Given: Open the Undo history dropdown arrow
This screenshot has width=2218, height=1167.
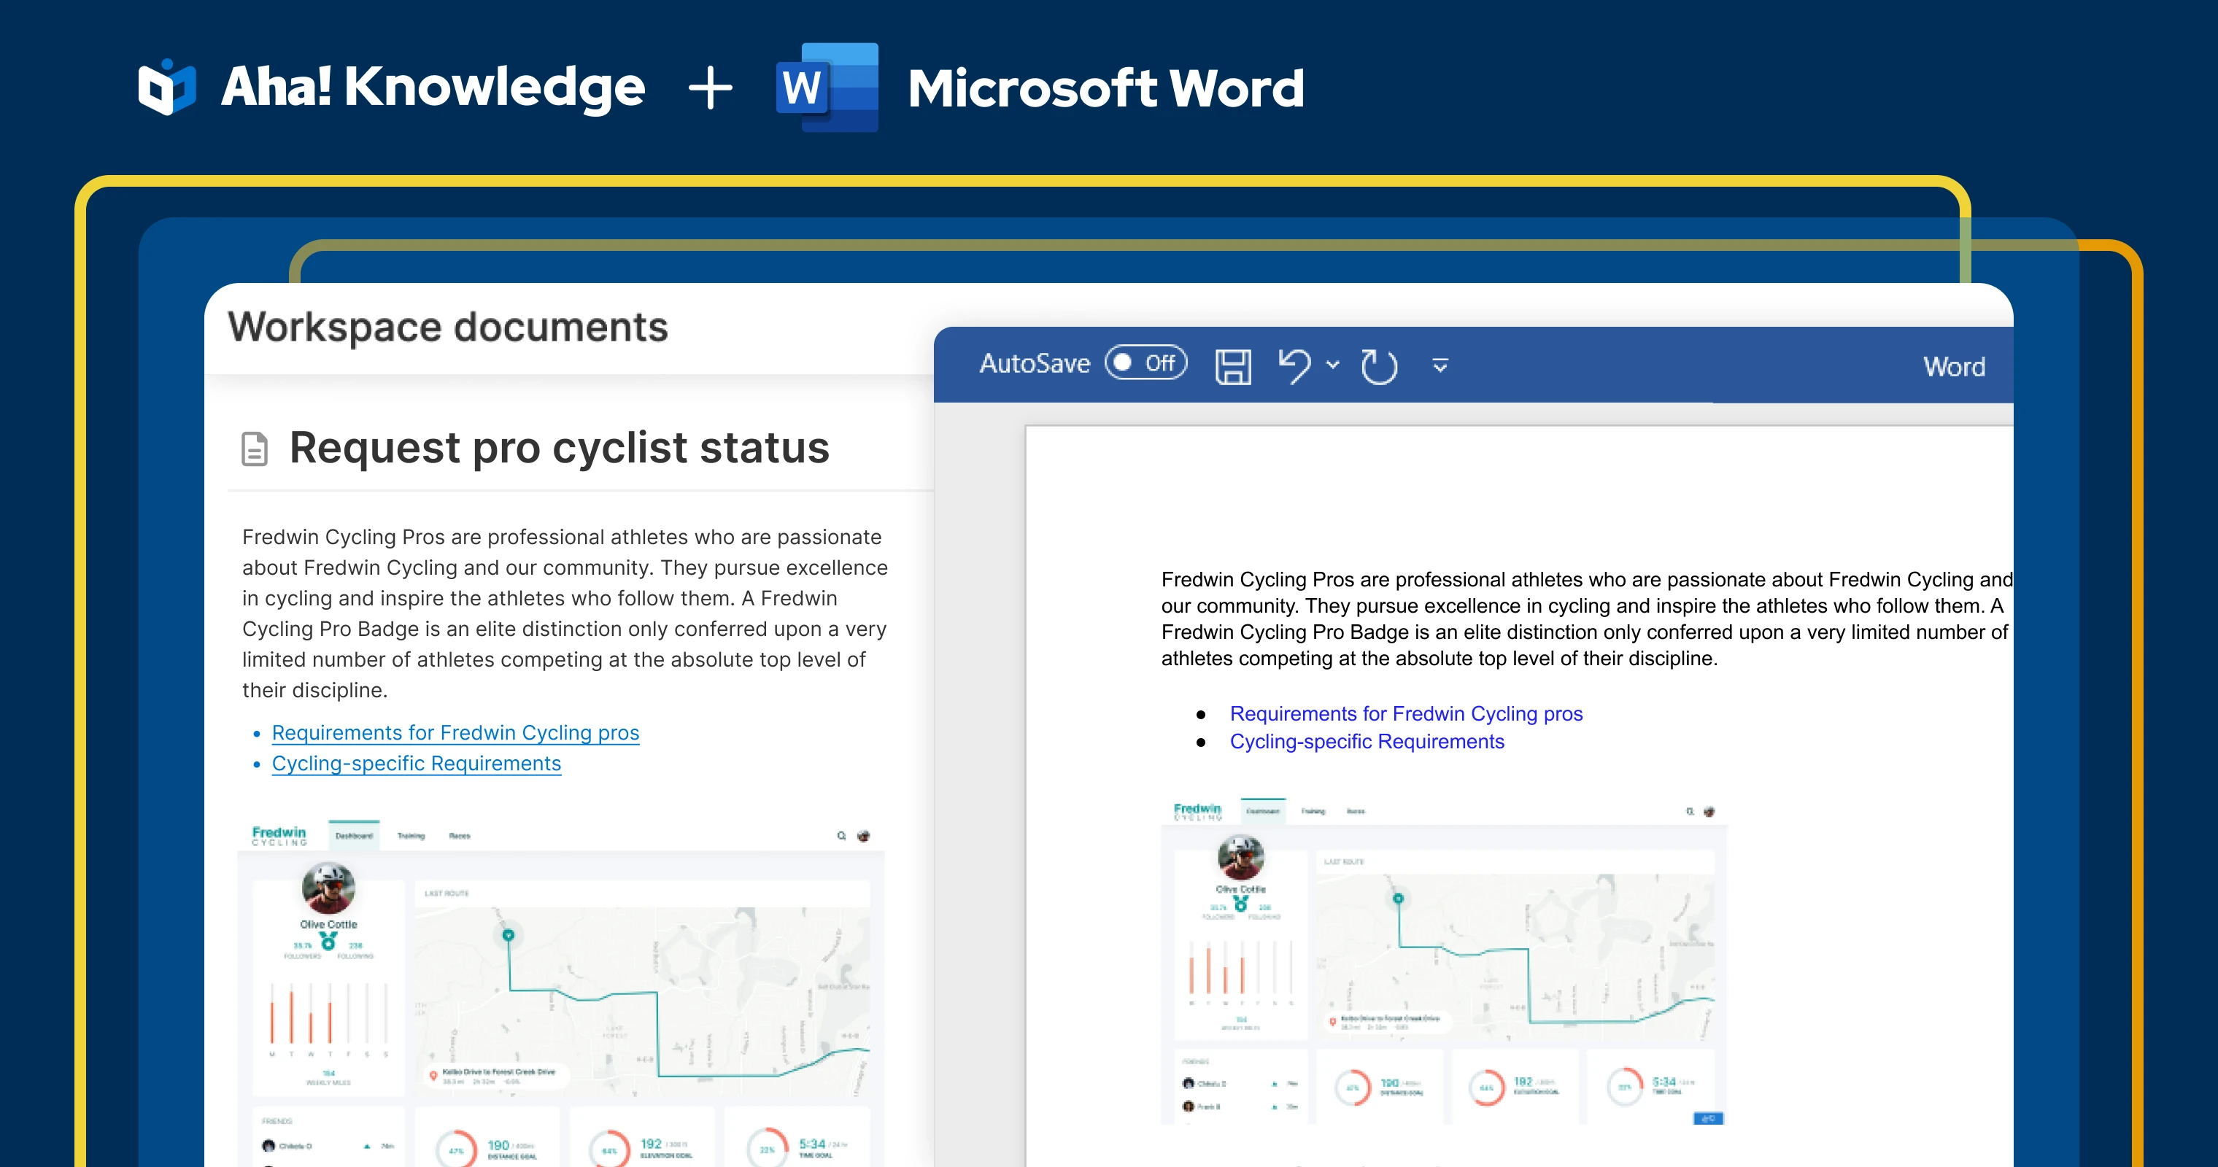Looking at the screenshot, I should pos(1333,365).
